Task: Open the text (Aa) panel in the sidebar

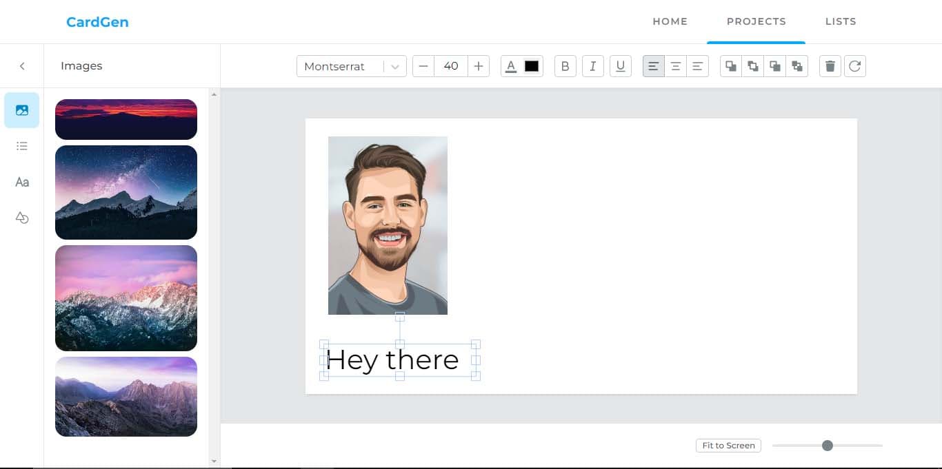Action: [x=22, y=183]
